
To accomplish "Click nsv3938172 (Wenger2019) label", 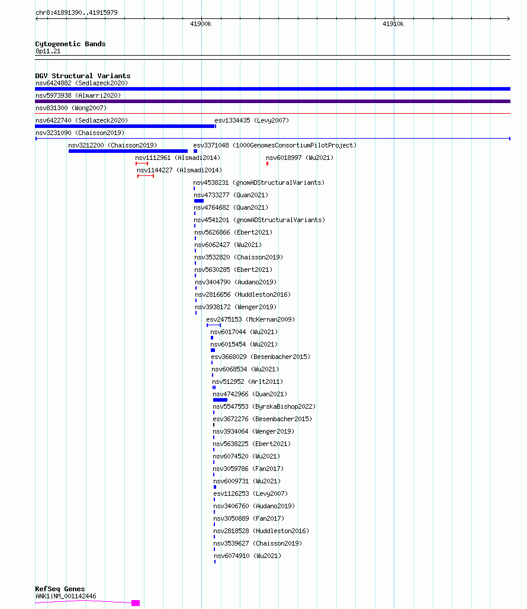I will tap(236, 307).
